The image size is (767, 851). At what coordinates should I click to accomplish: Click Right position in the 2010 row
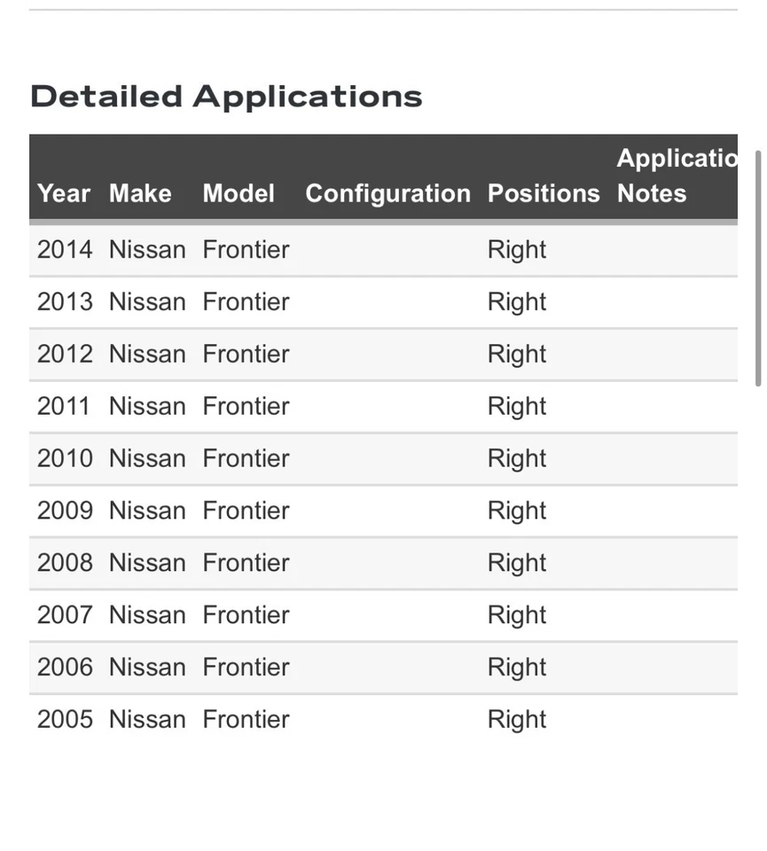pyautogui.click(x=517, y=459)
